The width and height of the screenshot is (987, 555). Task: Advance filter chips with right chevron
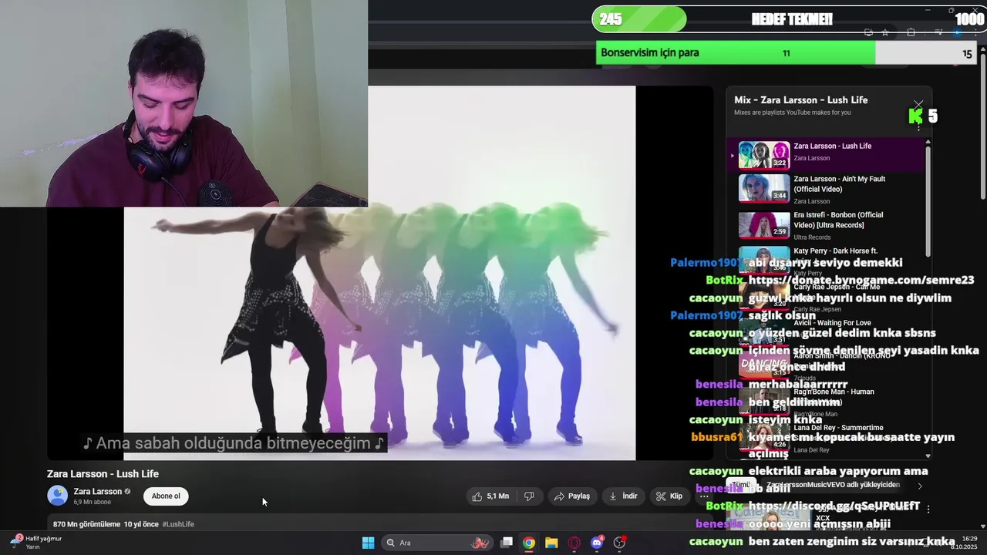[919, 486]
